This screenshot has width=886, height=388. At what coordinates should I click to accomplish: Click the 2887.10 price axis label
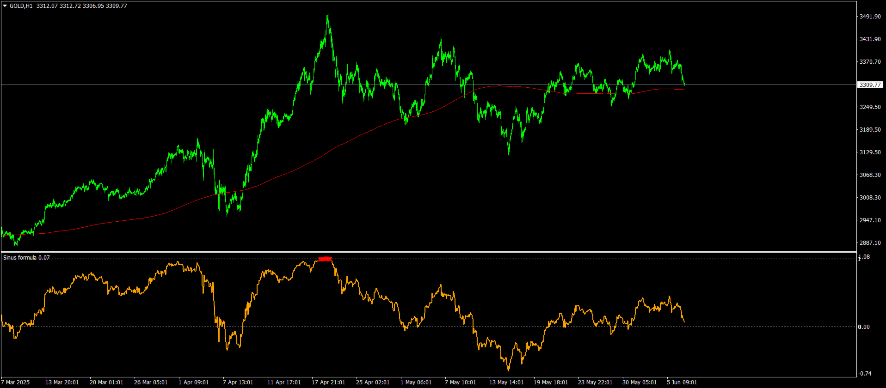(870, 243)
